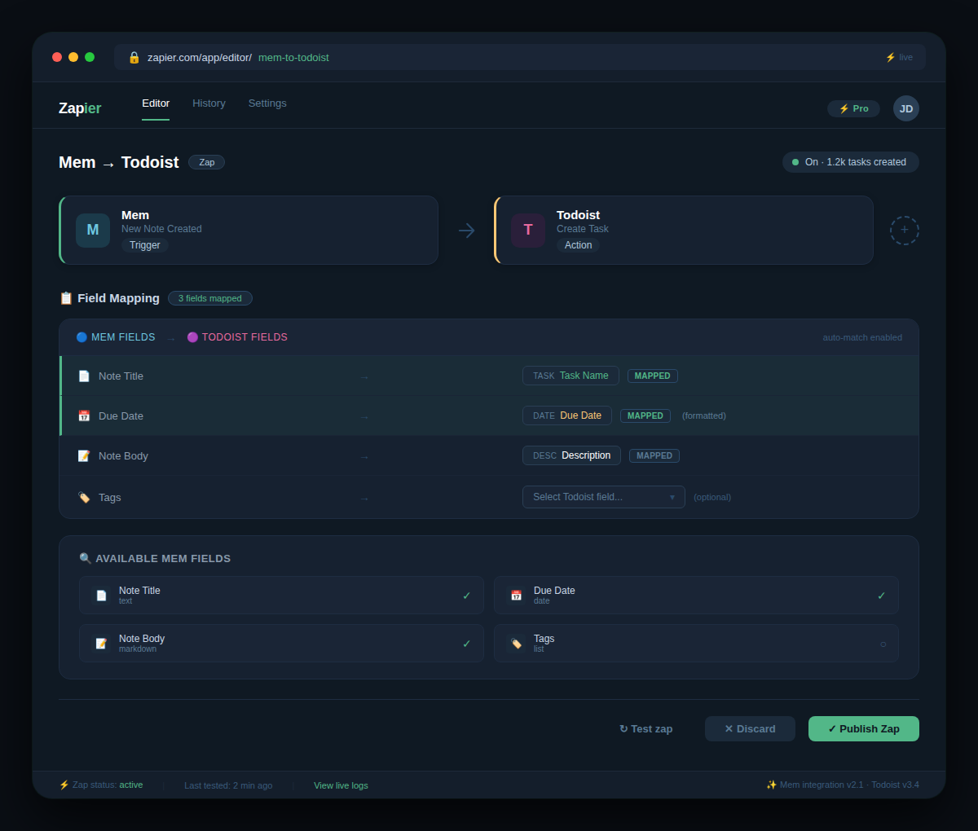Toggle auto-match enabled setting
This screenshot has width=978, height=831.
click(862, 337)
